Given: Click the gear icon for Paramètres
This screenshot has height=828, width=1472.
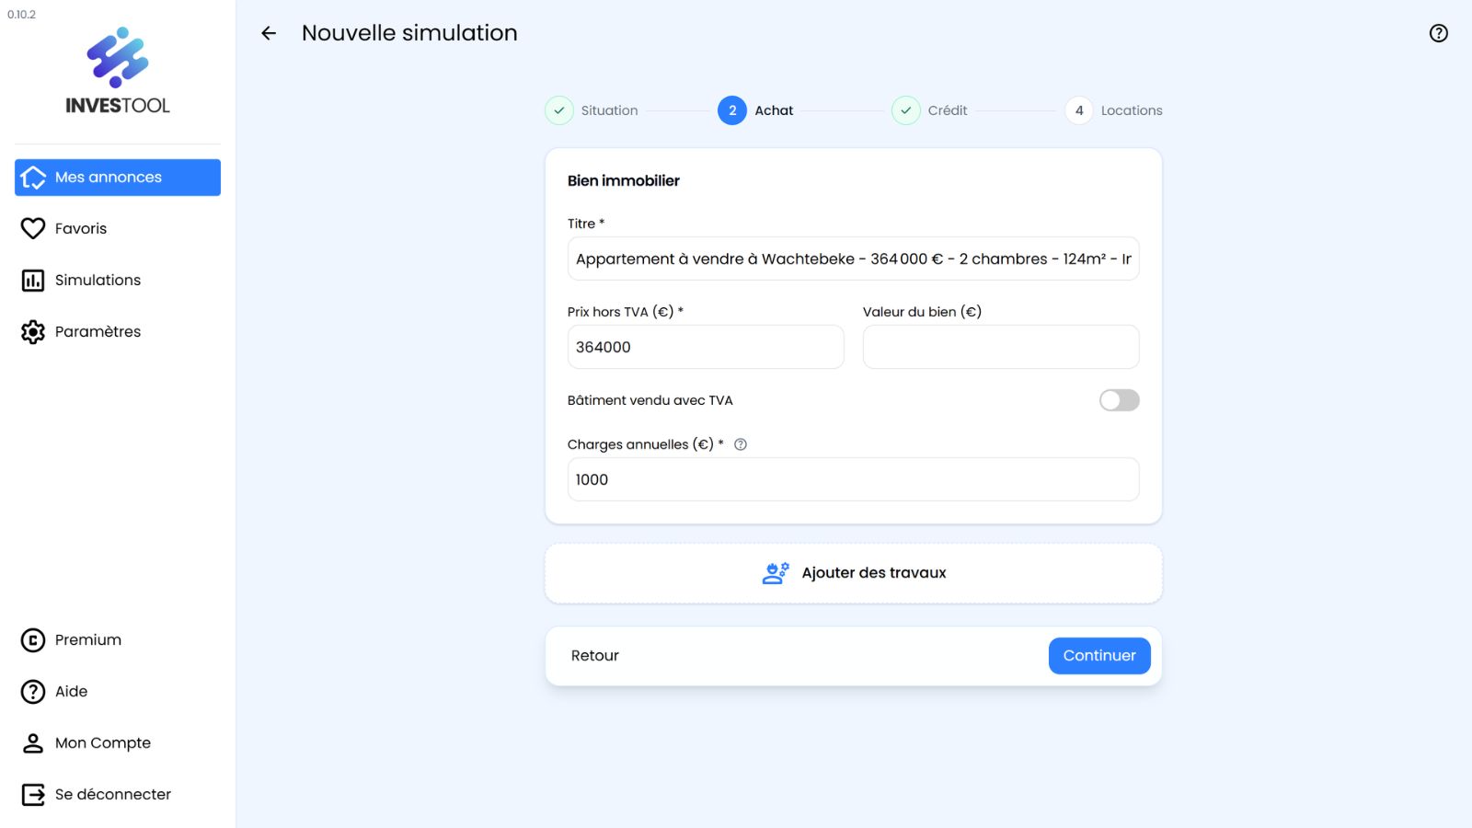Looking at the screenshot, I should 33,332.
